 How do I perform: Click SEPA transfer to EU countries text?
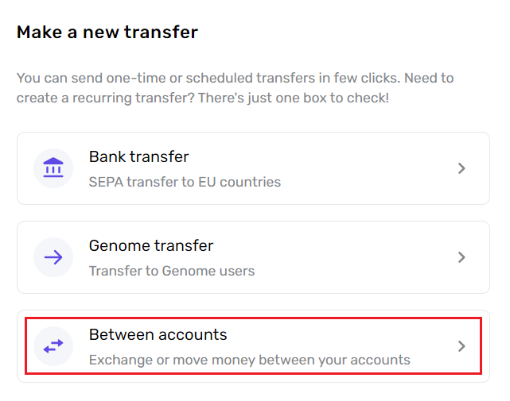pyautogui.click(x=185, y=182)
